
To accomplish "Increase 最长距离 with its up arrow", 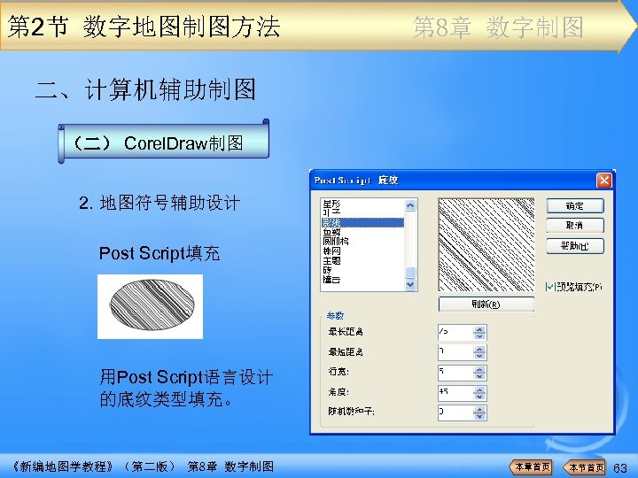I will 479,329.
